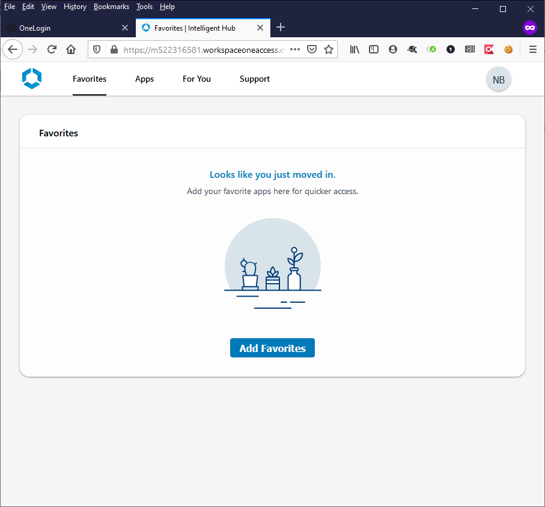Click the magnifier extension icon

[412, 49]
